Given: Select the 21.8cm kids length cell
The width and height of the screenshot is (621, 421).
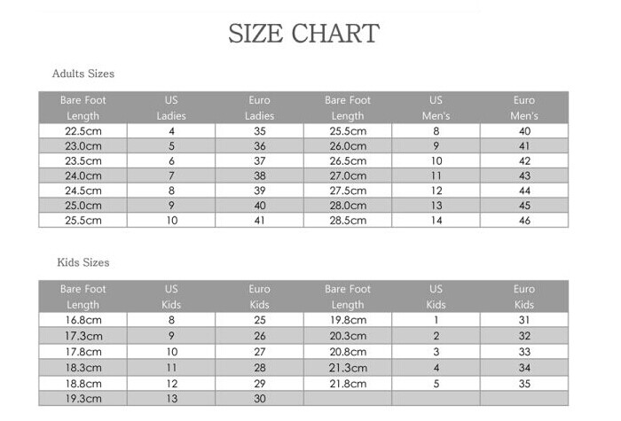Looking at the screenshot, I should 348,384.
